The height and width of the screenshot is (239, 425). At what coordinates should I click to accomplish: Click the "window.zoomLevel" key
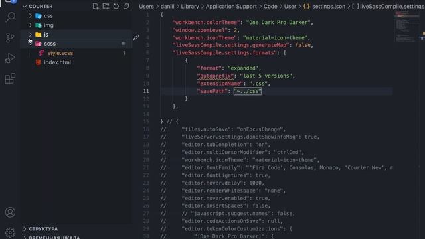pos(200,30)
